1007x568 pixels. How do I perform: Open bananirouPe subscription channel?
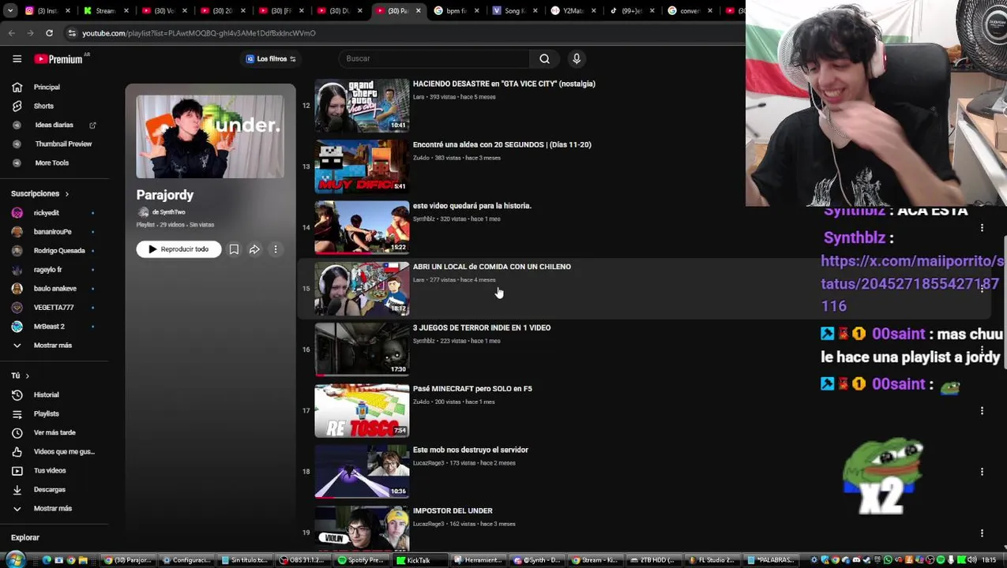coord(52,231)
